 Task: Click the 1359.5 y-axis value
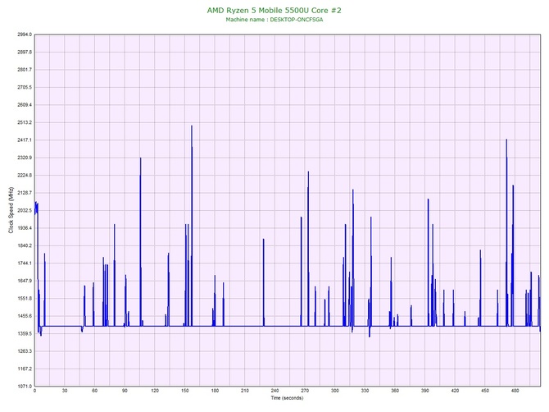(x=25, y=333)
